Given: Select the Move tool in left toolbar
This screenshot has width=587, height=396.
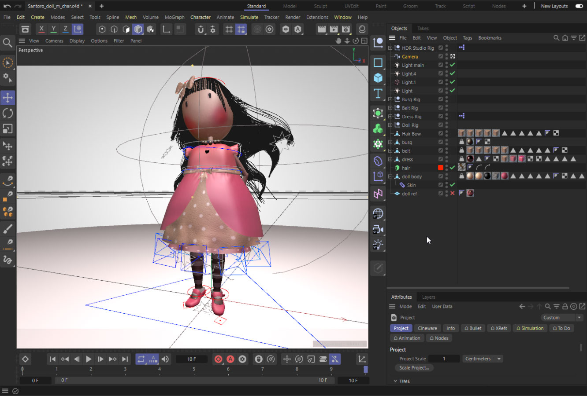Looking at the screenshot, I should (x=8, y=97).
